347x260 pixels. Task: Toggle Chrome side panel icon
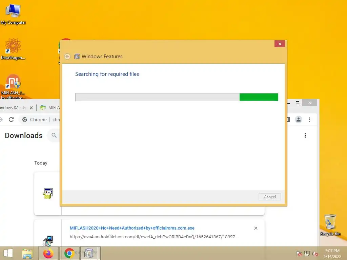(x=289, y=120)
